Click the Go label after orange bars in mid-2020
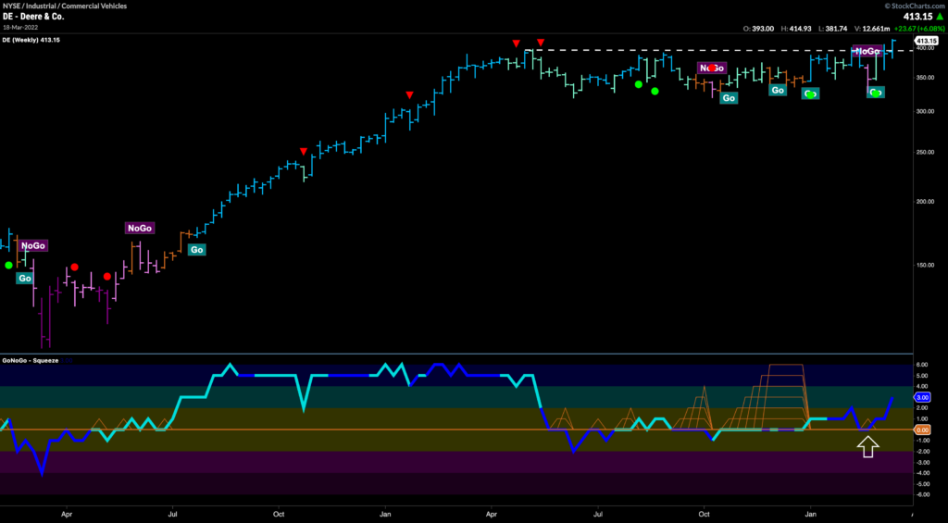The height and width of the screenshot is (523, 948). point(196,249)
